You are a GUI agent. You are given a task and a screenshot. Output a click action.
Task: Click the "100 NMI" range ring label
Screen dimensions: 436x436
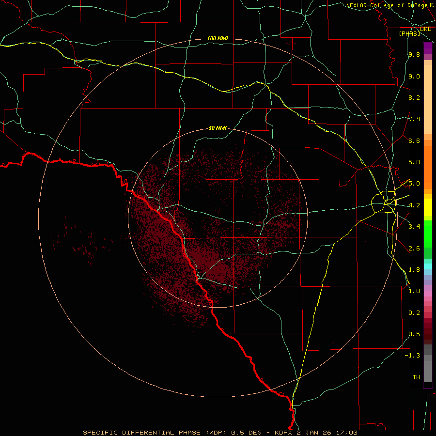coord(218,38)
